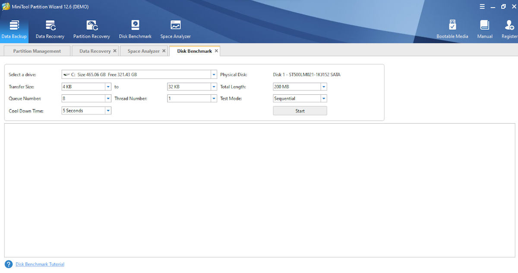The height and width of the screenshot is (273, 518).
Task: Expand the Test Mode dropdown
Action: (x=324, y=98)
